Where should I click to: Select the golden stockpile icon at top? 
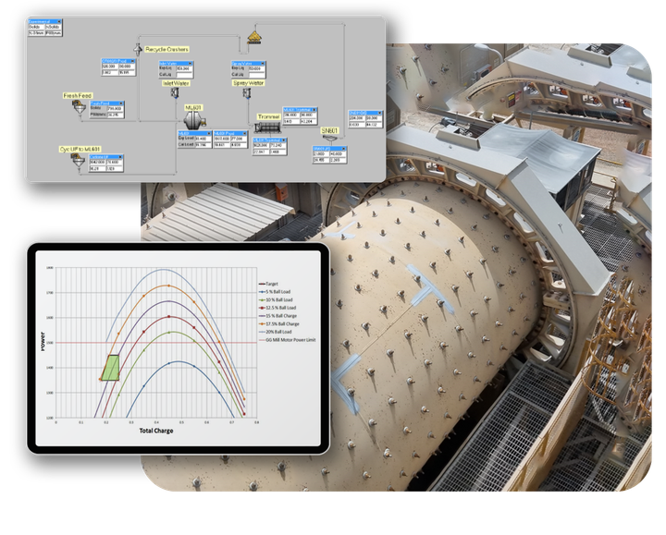254,38
